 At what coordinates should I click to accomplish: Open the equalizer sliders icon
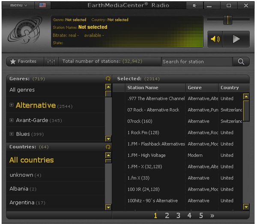[x=51, y=61]
